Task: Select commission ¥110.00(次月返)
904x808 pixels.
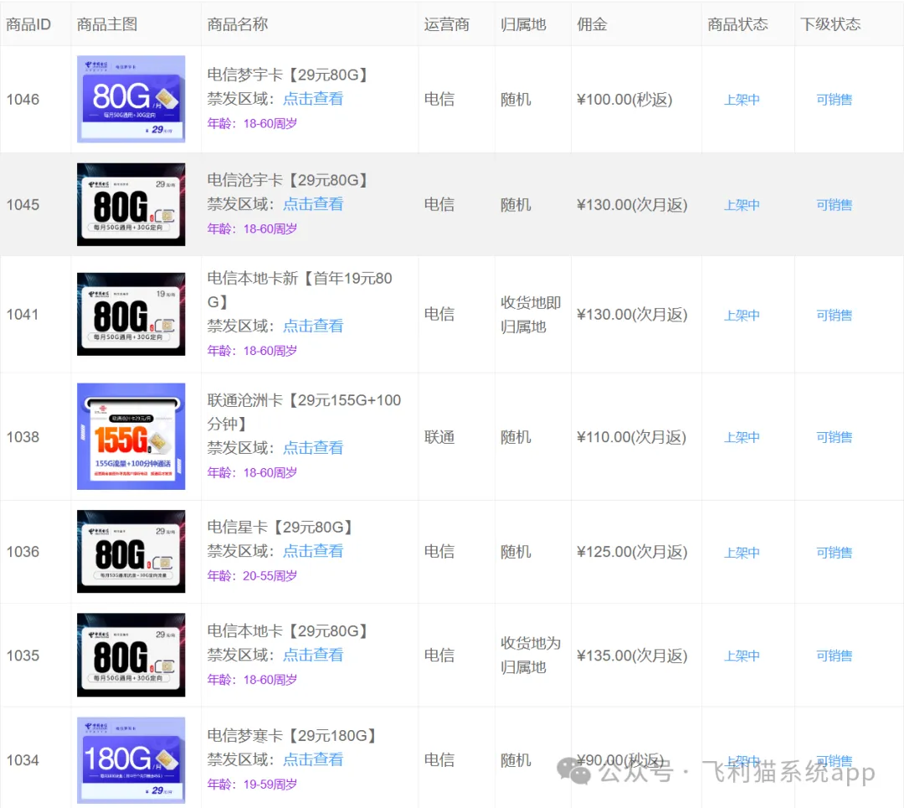Action: [631, 437]
